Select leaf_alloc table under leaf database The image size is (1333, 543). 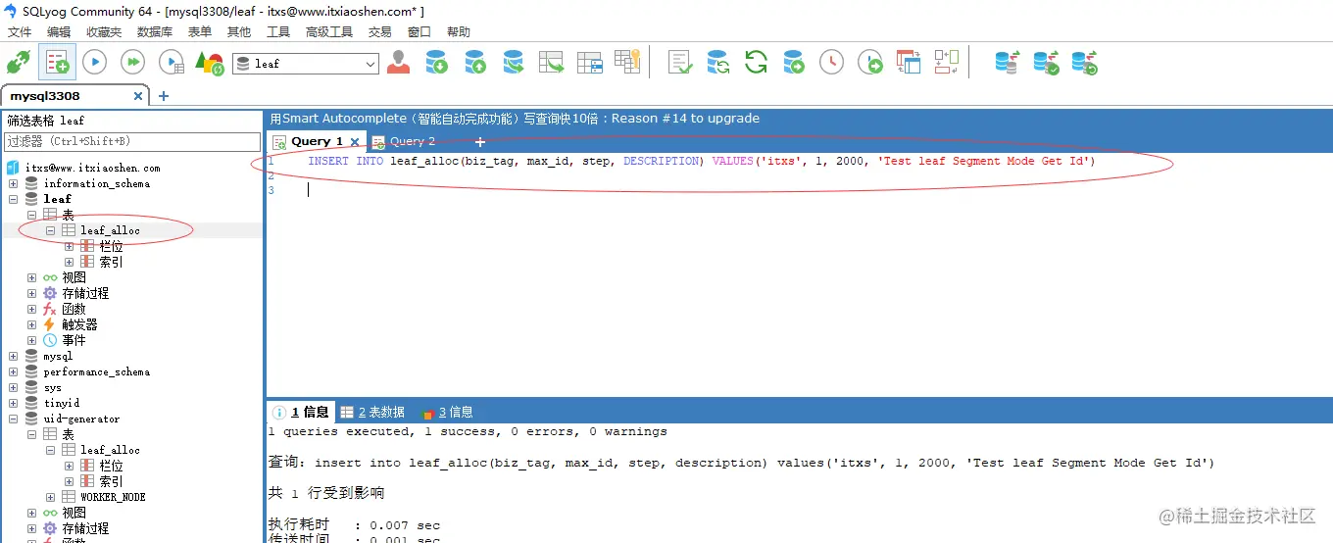click(x=110, y=230)
